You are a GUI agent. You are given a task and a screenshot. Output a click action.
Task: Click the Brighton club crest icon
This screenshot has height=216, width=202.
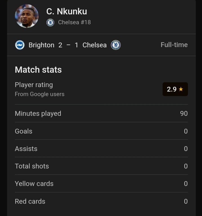[20, 45]
